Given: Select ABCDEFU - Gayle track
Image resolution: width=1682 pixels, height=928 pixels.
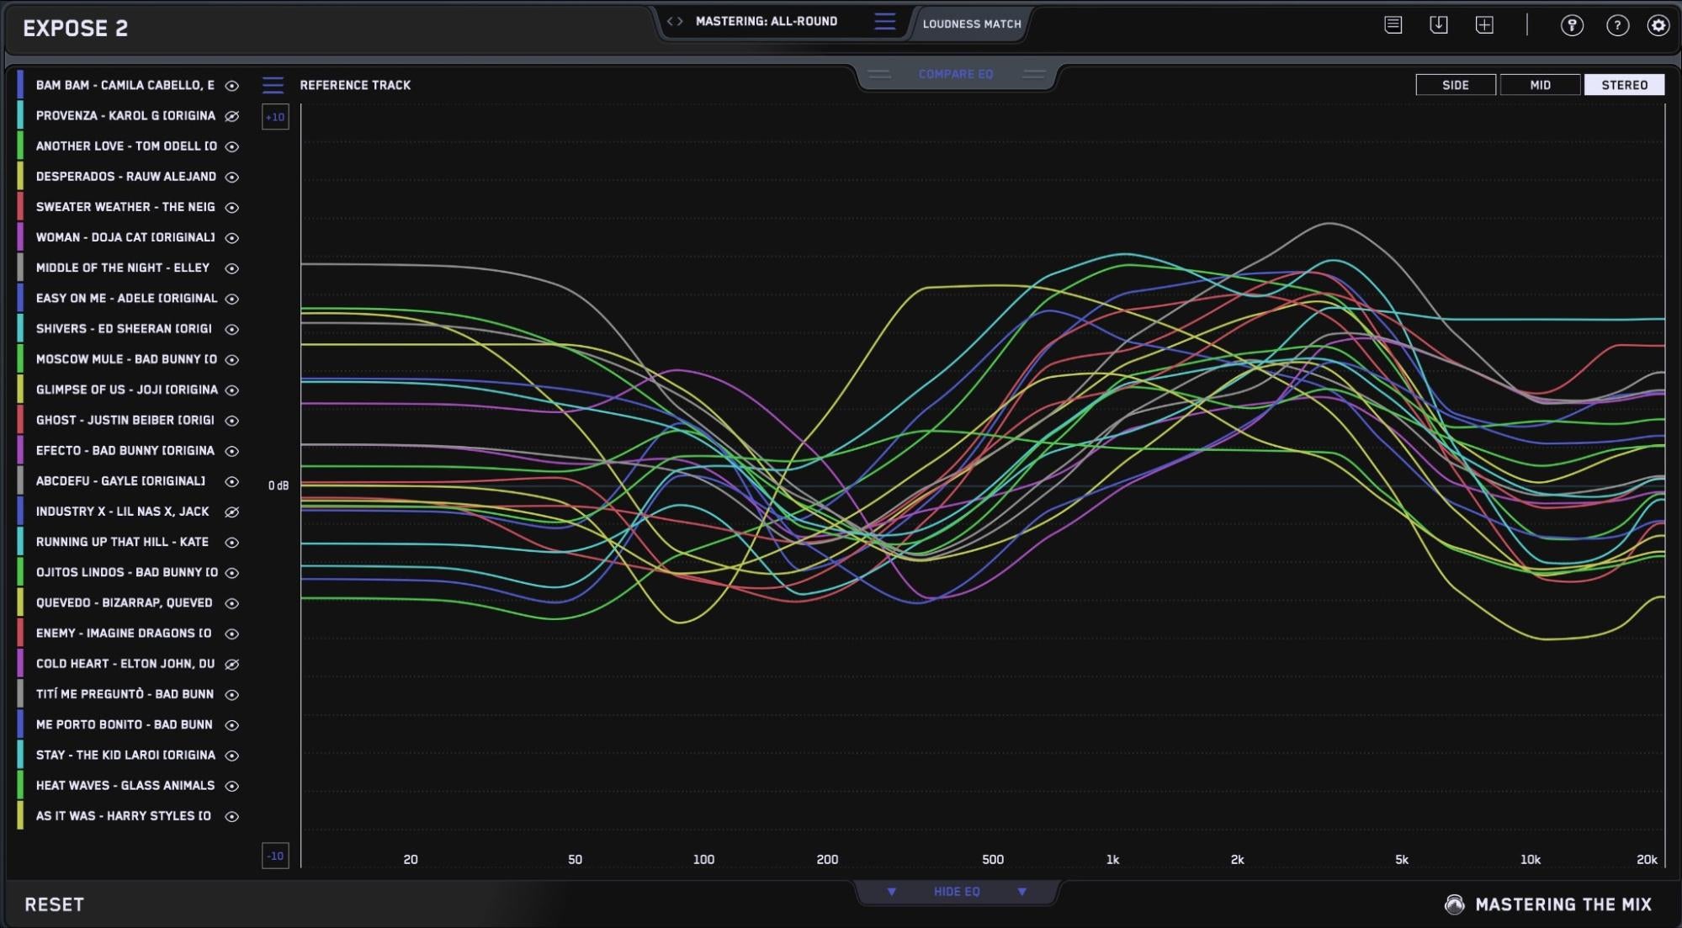Looking at the screenshot, I should click(x=120, y=480).
